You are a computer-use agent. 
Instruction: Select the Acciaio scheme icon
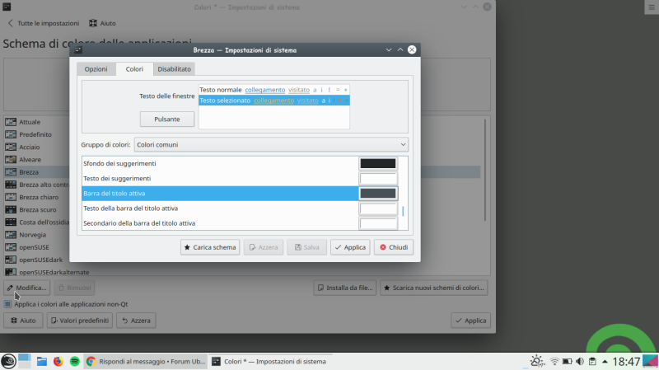pyautogui.click(x=11, y=147)
